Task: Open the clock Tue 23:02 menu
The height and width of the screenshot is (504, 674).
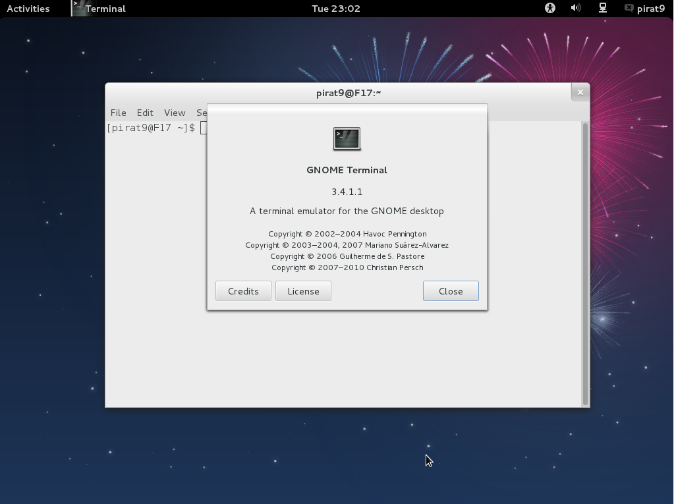Action: [336, 9]
